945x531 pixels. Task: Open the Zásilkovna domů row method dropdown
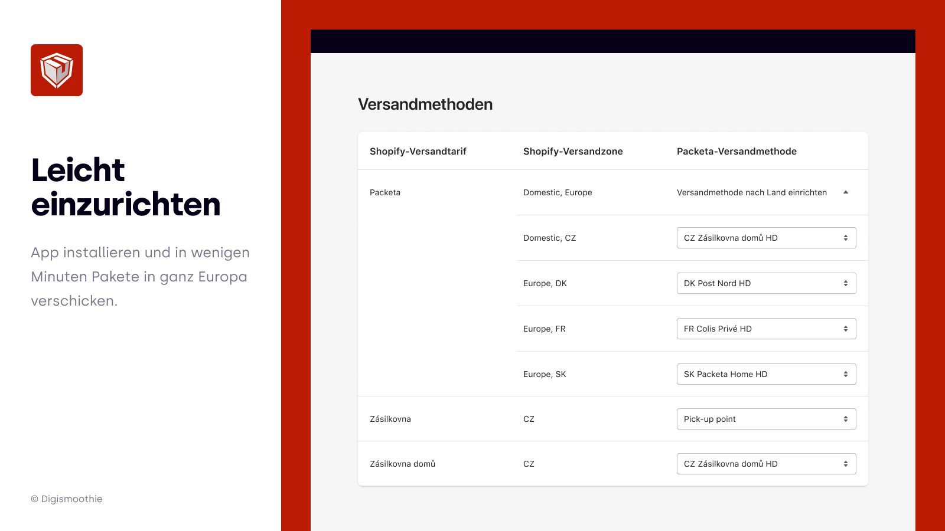[x=766, y=464]
